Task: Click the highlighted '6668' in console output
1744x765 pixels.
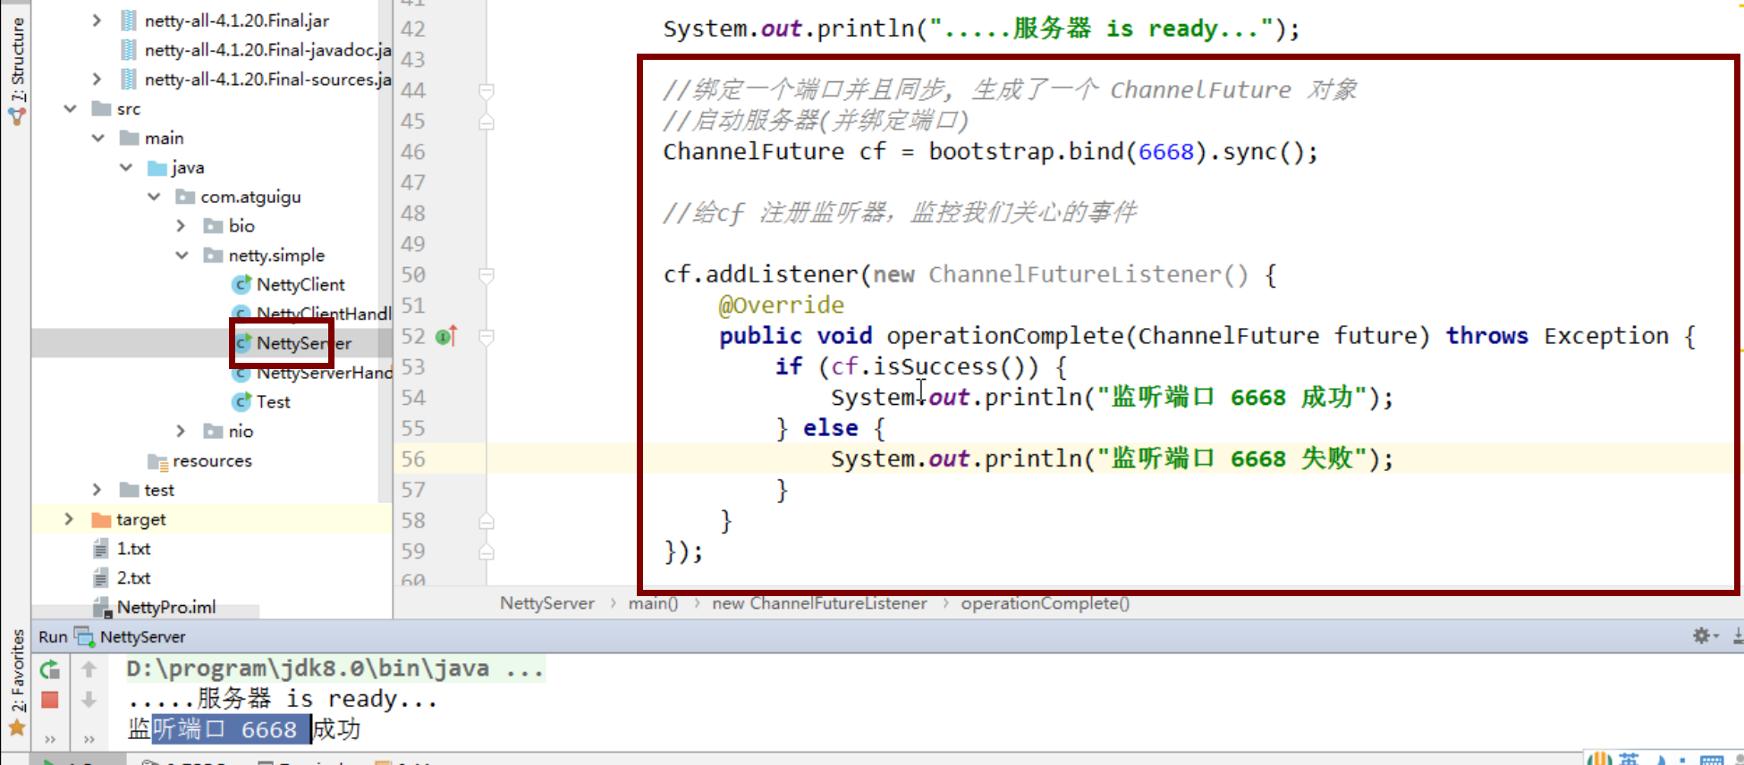Action: pyautogui.click(x=269, y=729)
